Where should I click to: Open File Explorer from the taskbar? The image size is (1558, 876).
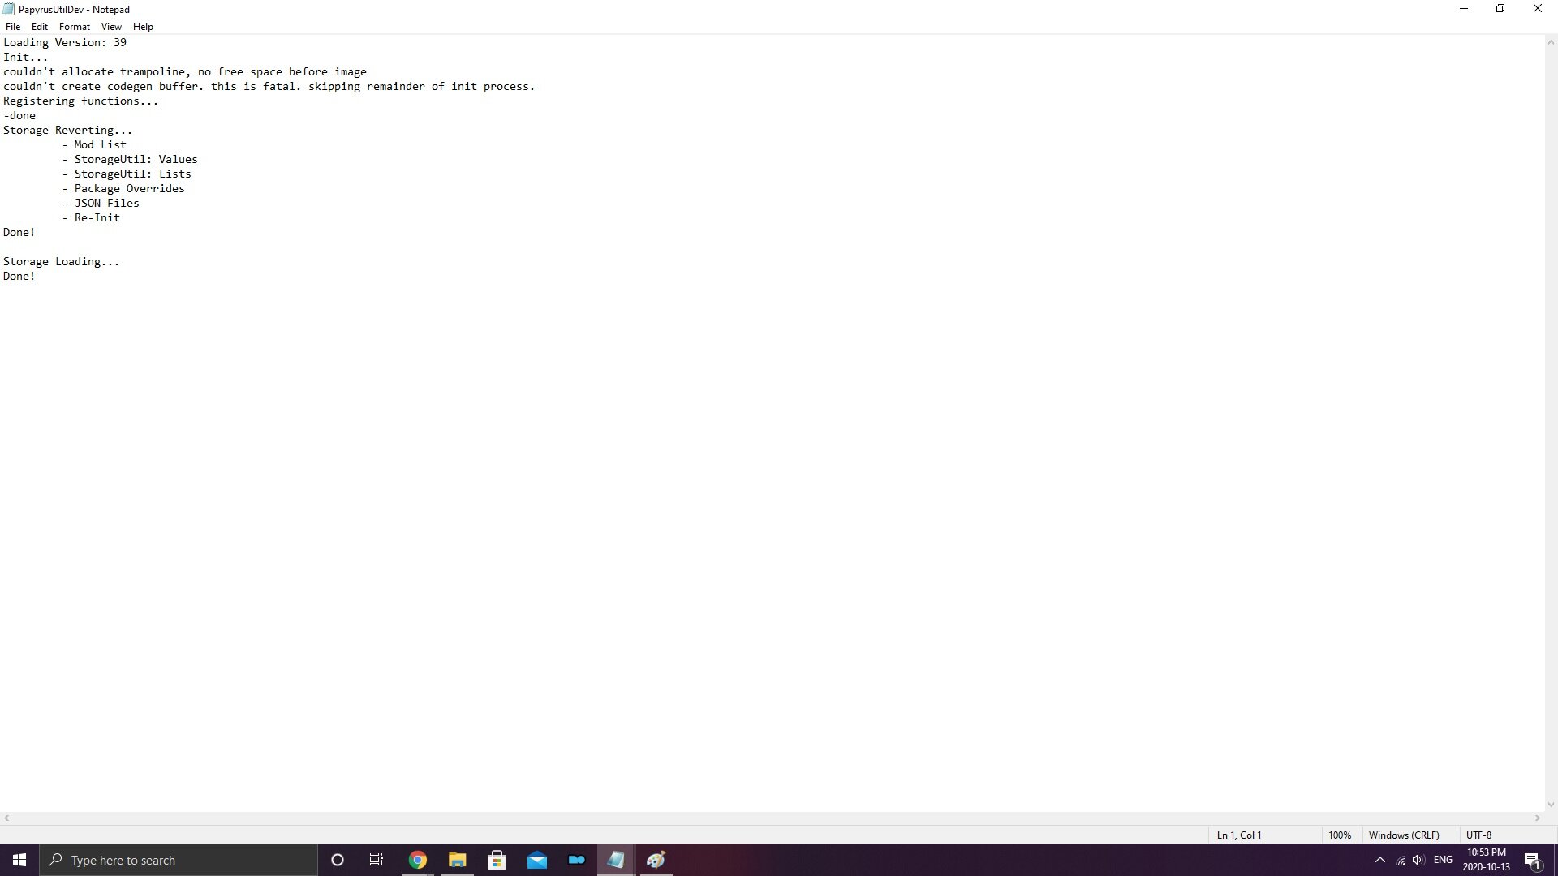click(457, 860)
